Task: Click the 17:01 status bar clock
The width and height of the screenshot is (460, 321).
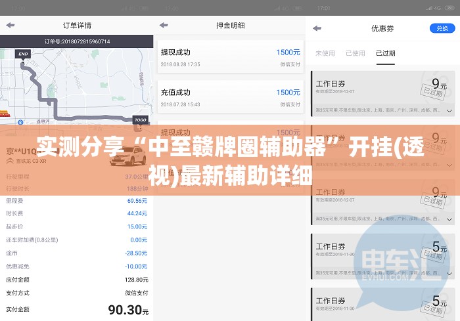Action: point(323,9)
